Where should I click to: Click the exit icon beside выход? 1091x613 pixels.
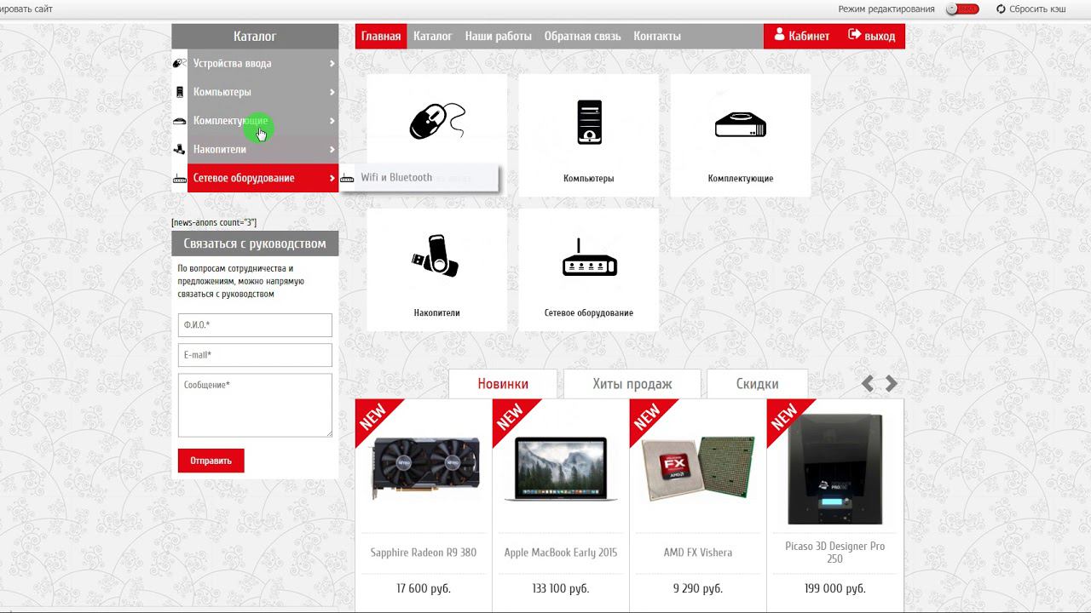click(x=855, y=35)
